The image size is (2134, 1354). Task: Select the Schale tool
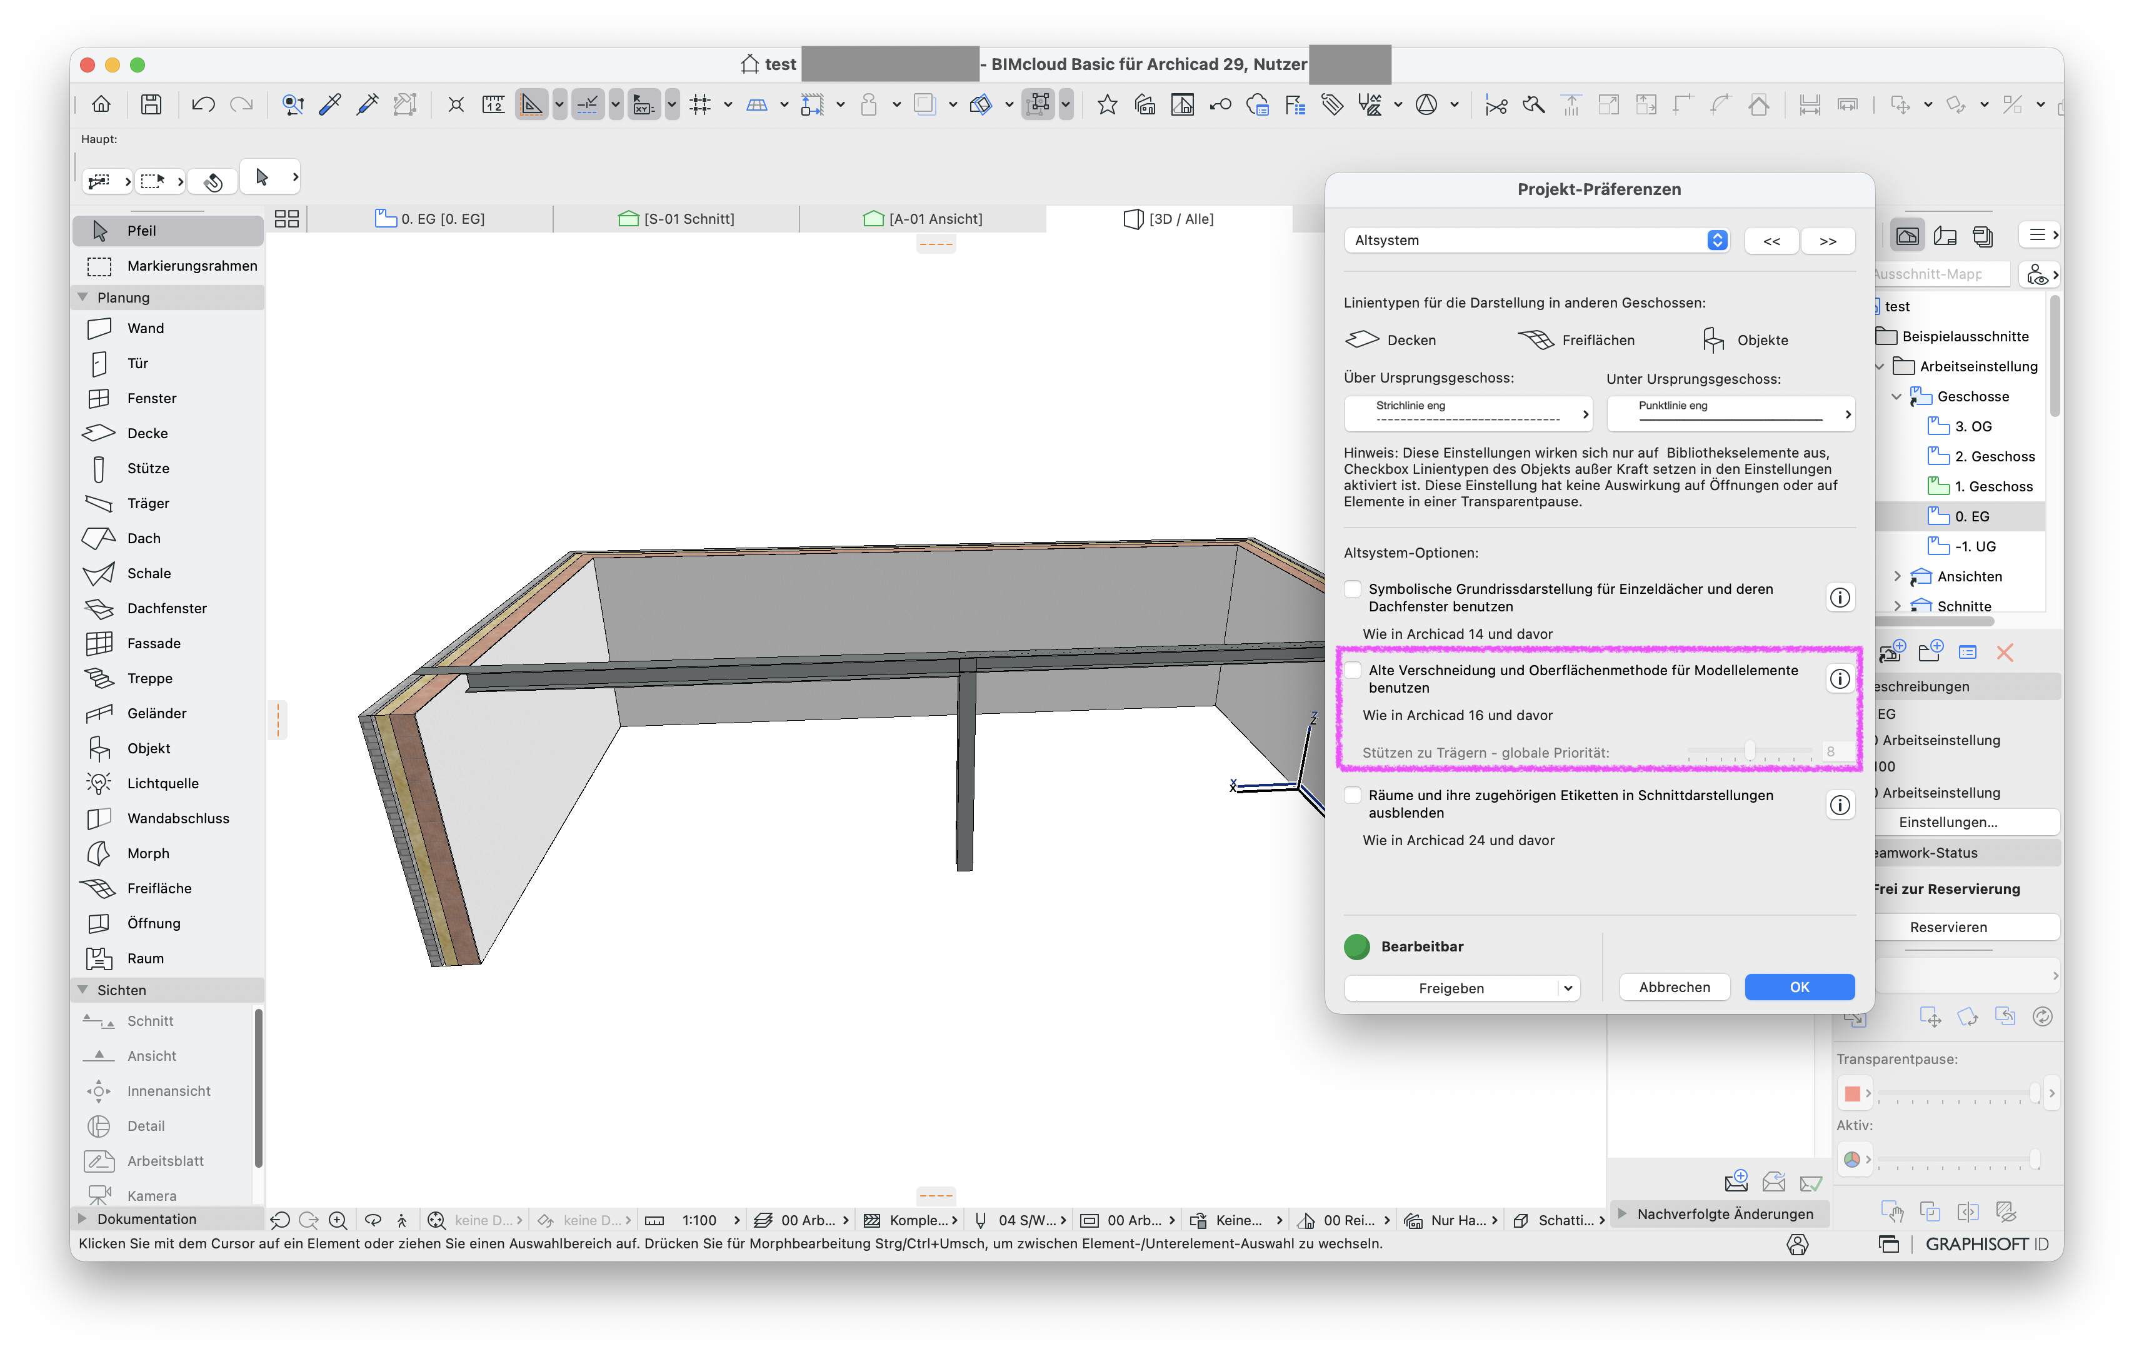click(168, 573)
